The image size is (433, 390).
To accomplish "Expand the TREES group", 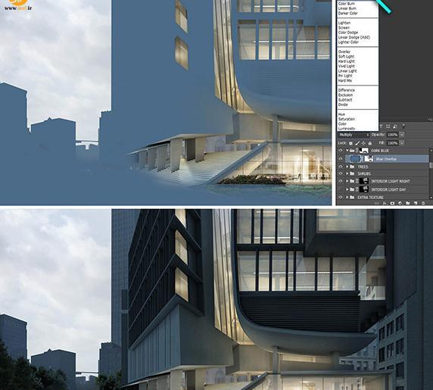I will pyautogui.click(x=347, y=167).
